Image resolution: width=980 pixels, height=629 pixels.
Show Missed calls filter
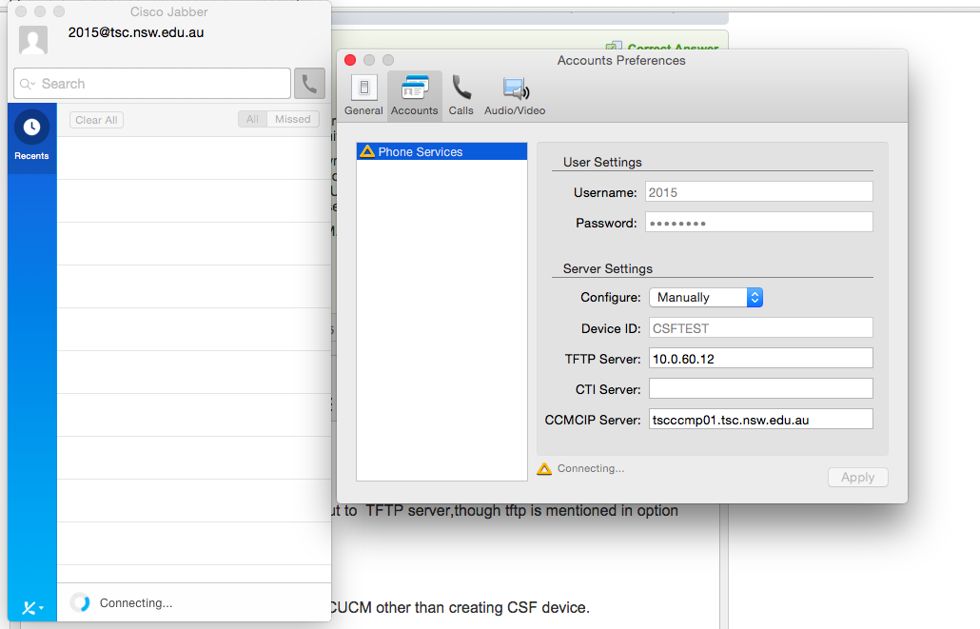pos(292,119)
